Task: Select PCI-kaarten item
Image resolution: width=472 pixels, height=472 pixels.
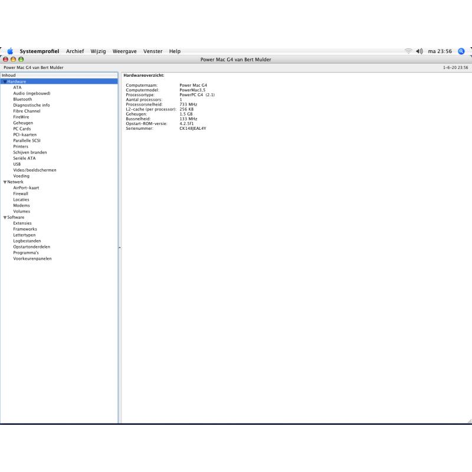Action: tap(25, 135)
